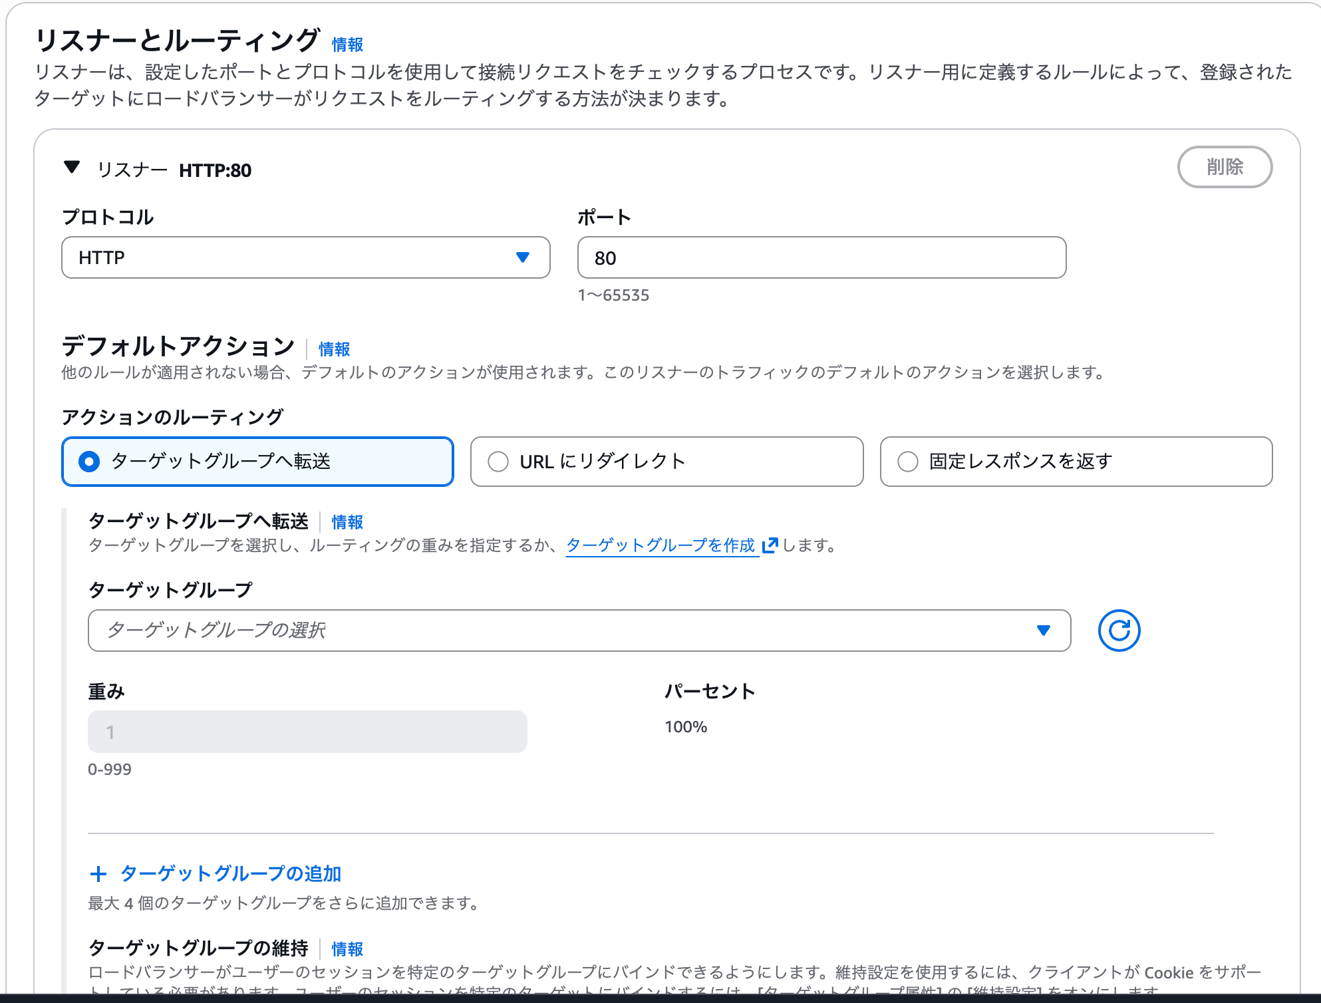1321x1003 pixels.
Task: Select the 固定レスポンスを返す radio option
Action: (908, 462)
